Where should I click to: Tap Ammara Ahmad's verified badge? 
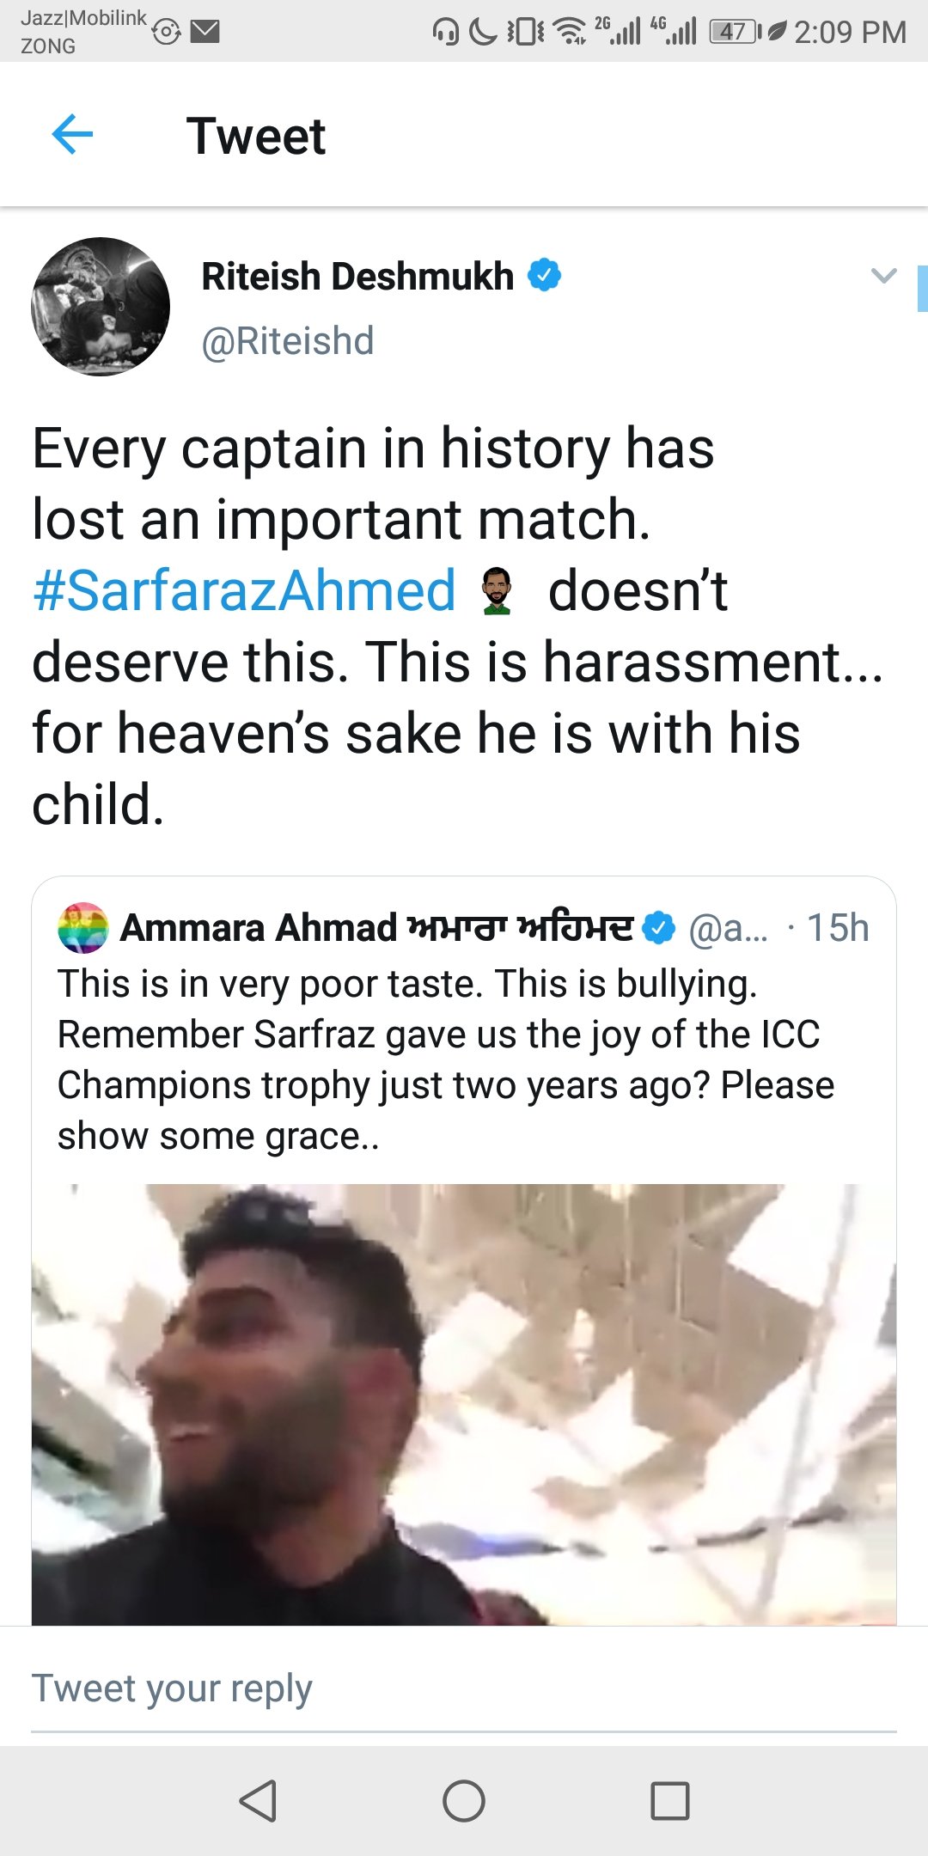click(659, 928)
